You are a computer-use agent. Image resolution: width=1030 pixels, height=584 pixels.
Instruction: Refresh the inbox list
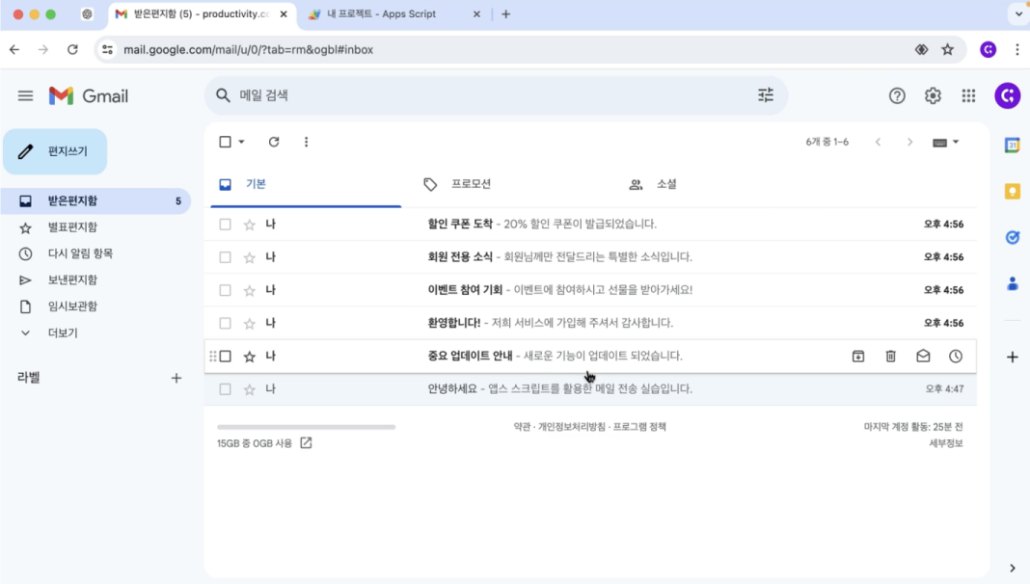point(274,141)
